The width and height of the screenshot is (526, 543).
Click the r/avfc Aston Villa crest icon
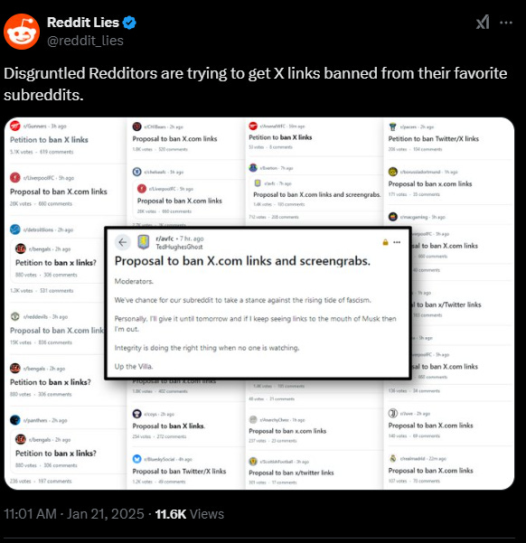pos(144,242)
